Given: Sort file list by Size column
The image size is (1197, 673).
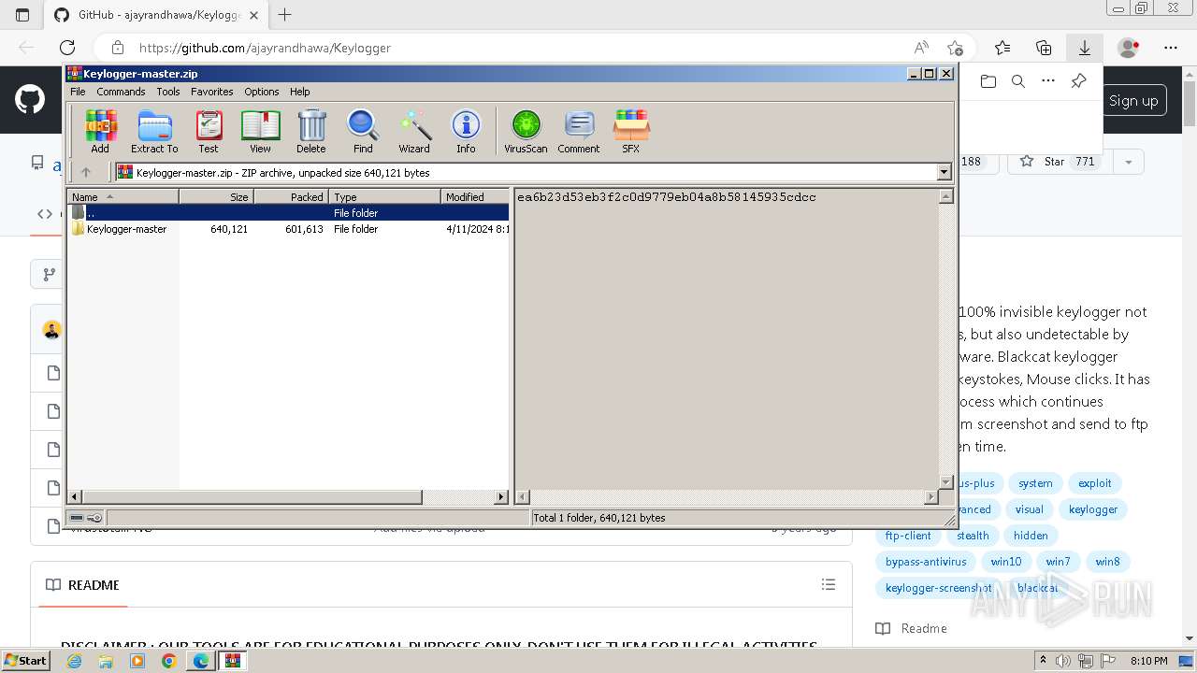Looking at the screenshot, I should tap(216, 196).
